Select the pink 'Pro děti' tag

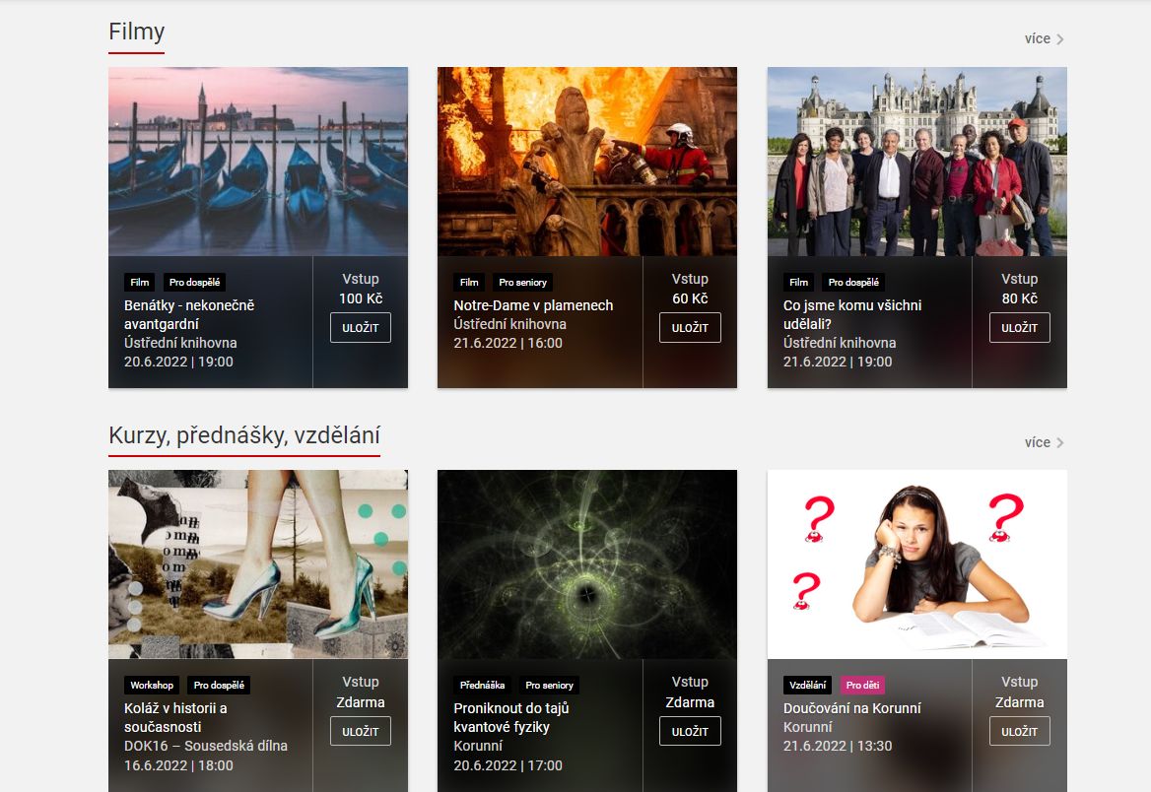[x=862, y=686]
